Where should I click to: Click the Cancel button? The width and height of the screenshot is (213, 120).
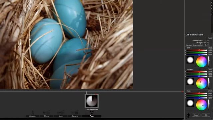(x=196, y=115)
